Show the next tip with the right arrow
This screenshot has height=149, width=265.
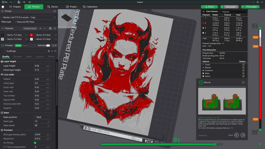[243, 135]
